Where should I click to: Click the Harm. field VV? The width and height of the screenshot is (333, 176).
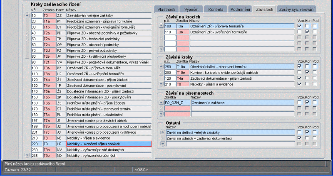(61, 62)
